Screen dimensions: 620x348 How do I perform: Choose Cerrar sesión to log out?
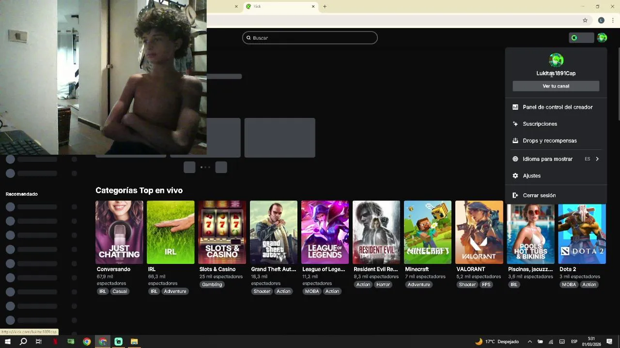(556, 195)
